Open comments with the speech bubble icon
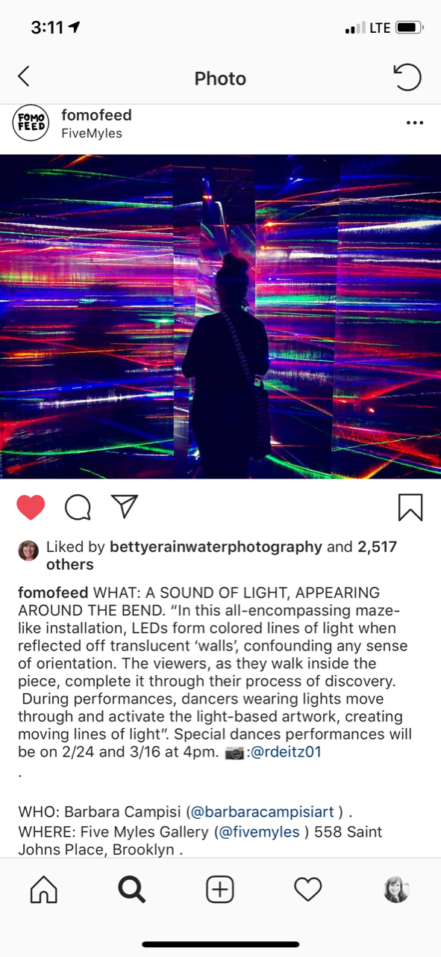Image resolution: width=441 pixels, height=957 pixels. [x=78, y=507]
